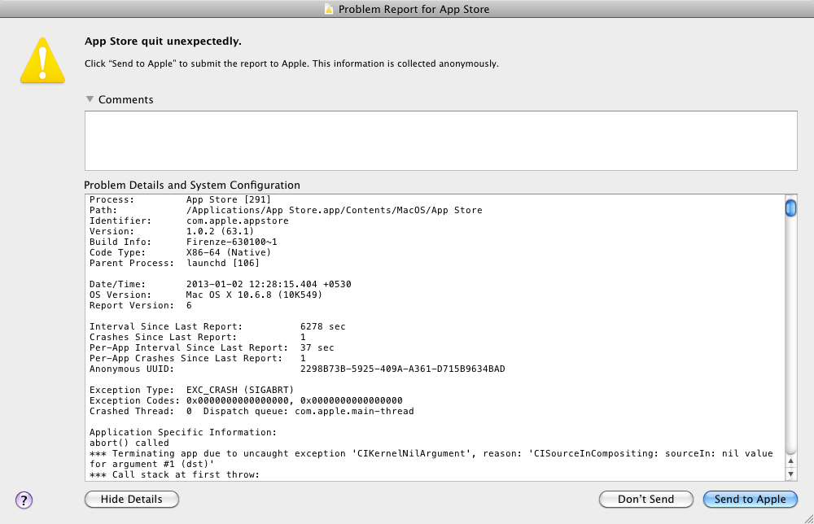Click the anonymous UUID '2298B73B-5925-409A-A361-D715B9634BAD'
Image resolution: width=814 pixels, height=524 pixels.
tap(402, 369)
